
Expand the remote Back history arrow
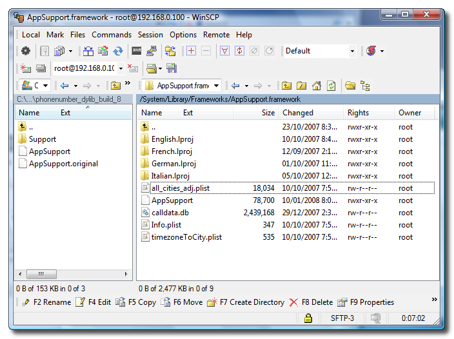tap(247, 86)
